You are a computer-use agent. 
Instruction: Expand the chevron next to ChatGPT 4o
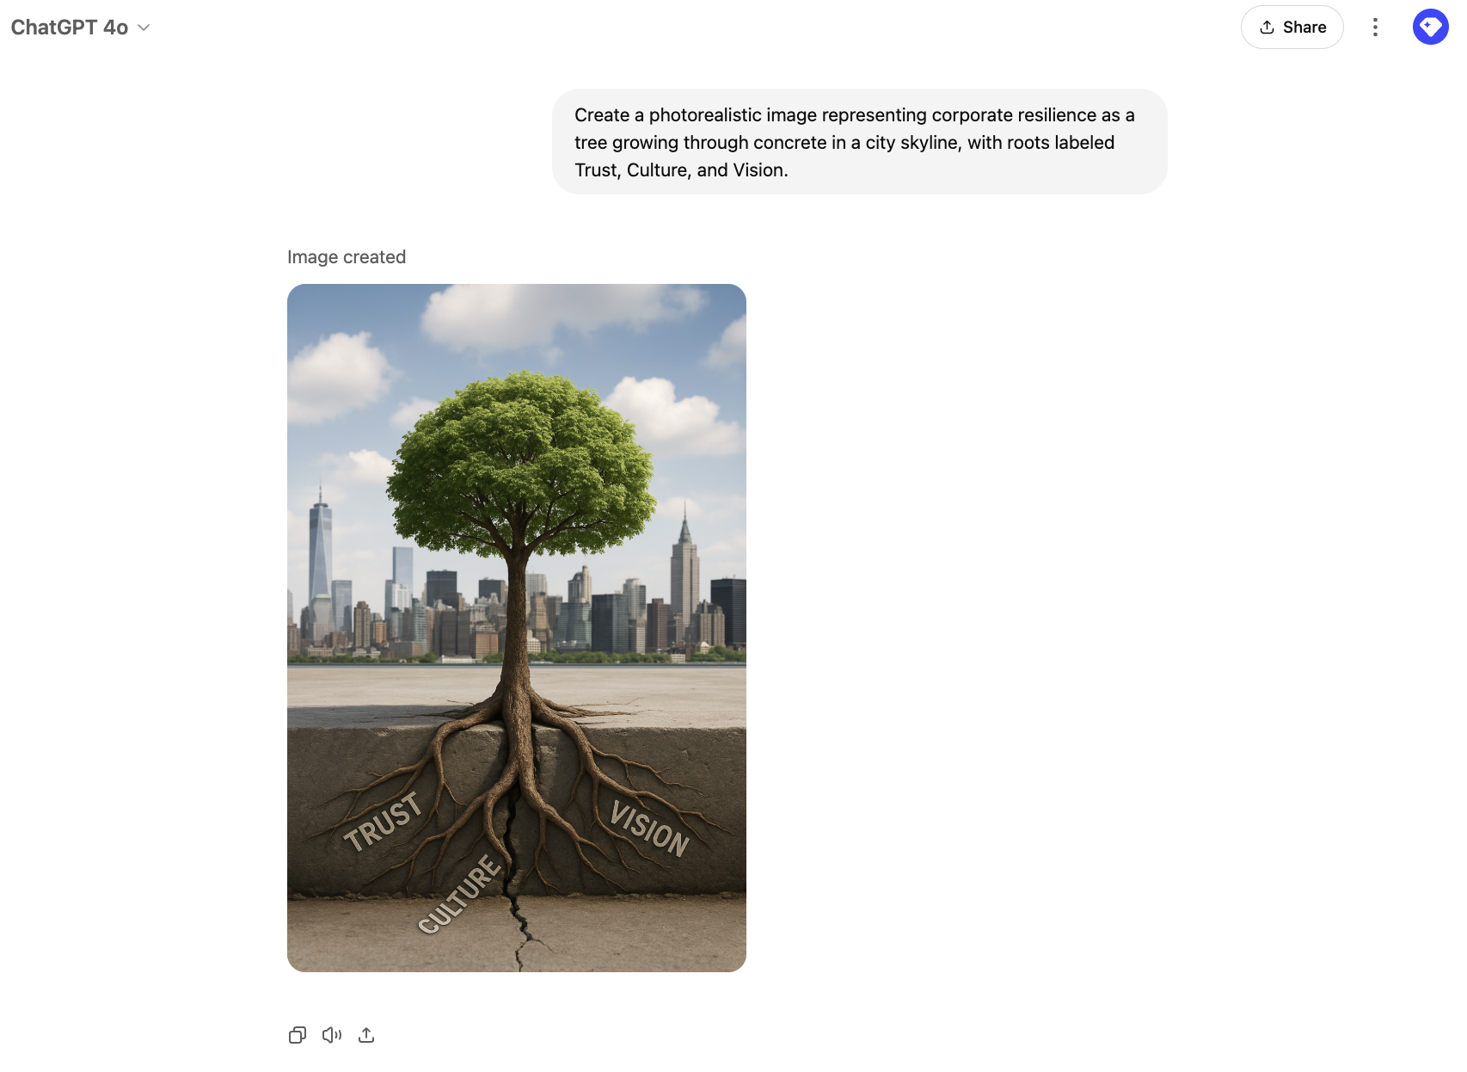pyautogui.click(x=144, y=28)
